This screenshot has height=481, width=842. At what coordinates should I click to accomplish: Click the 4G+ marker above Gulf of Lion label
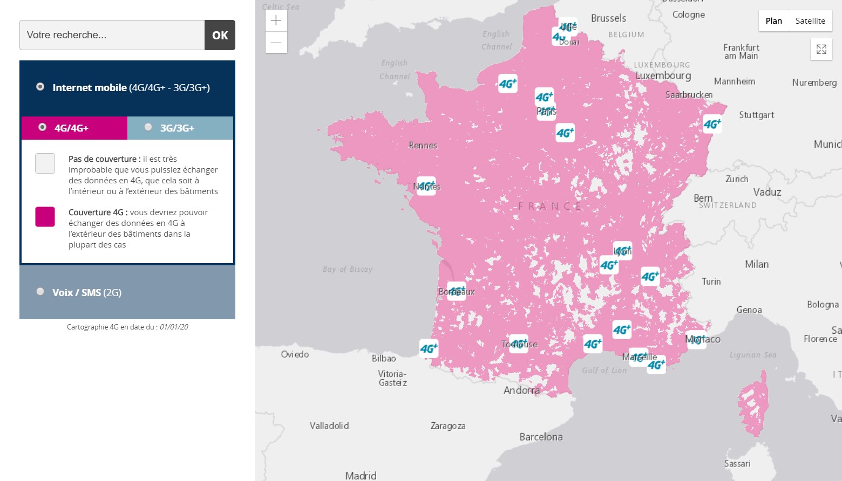(593, 343)
